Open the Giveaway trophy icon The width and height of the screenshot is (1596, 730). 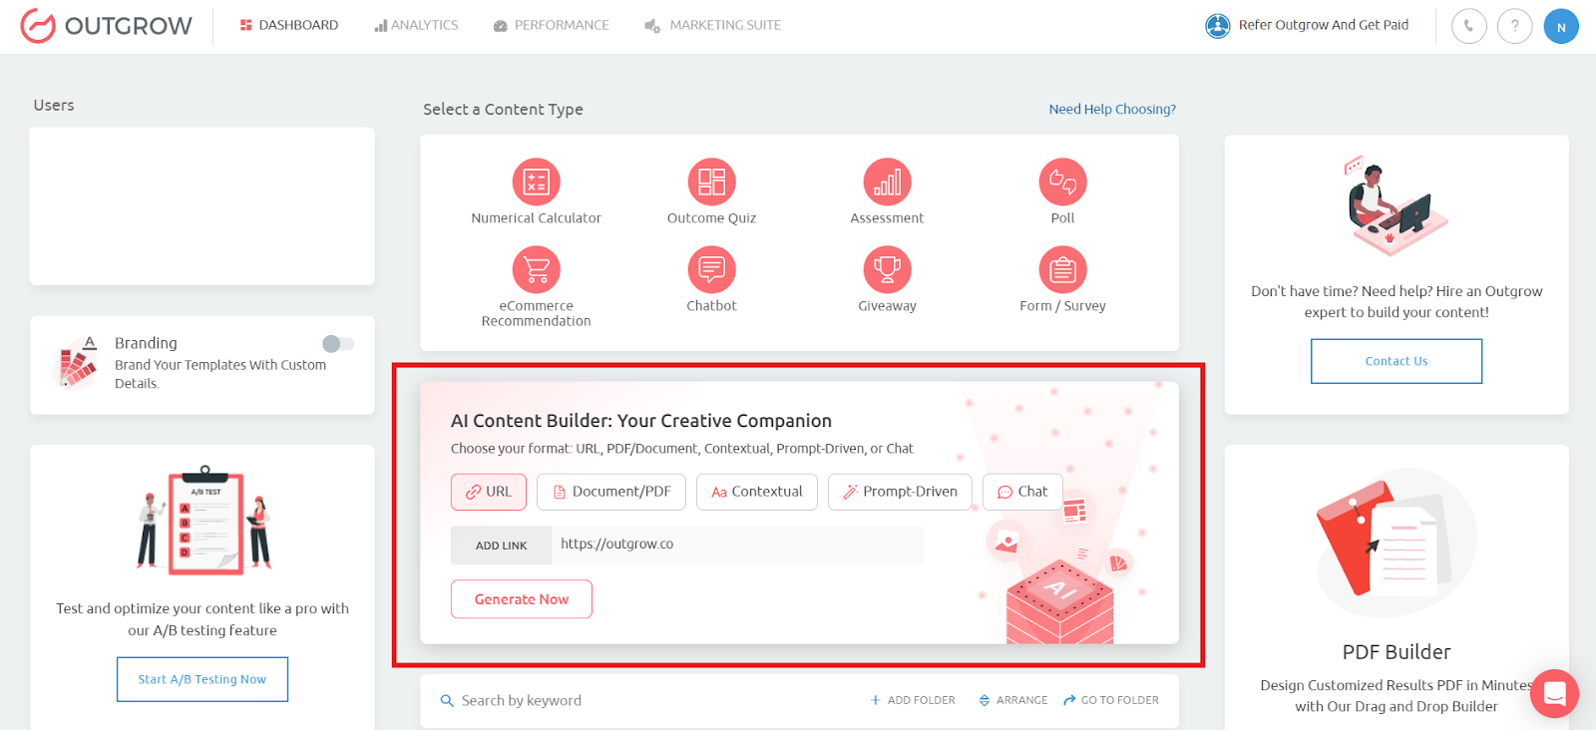[x=887, y=270]
